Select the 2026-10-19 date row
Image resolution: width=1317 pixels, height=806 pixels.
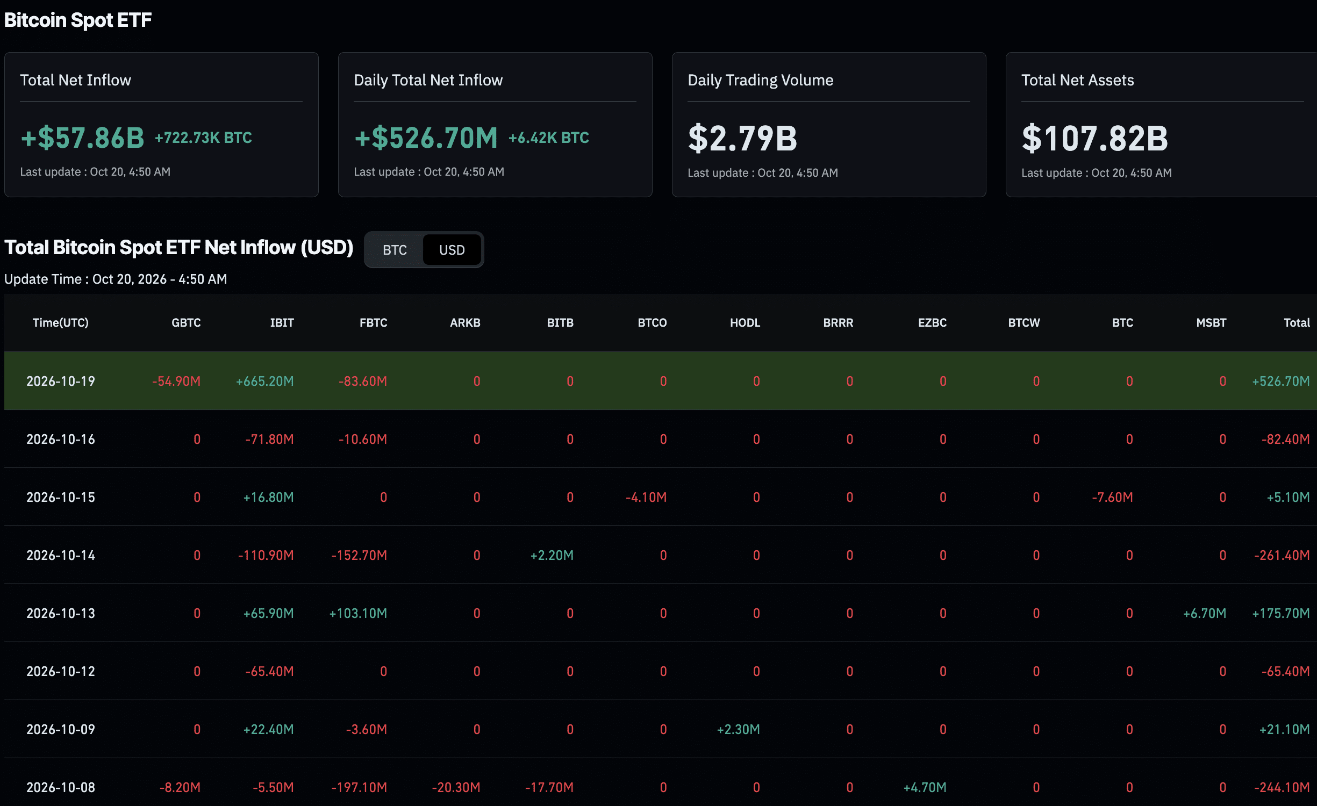pos(661,381)
